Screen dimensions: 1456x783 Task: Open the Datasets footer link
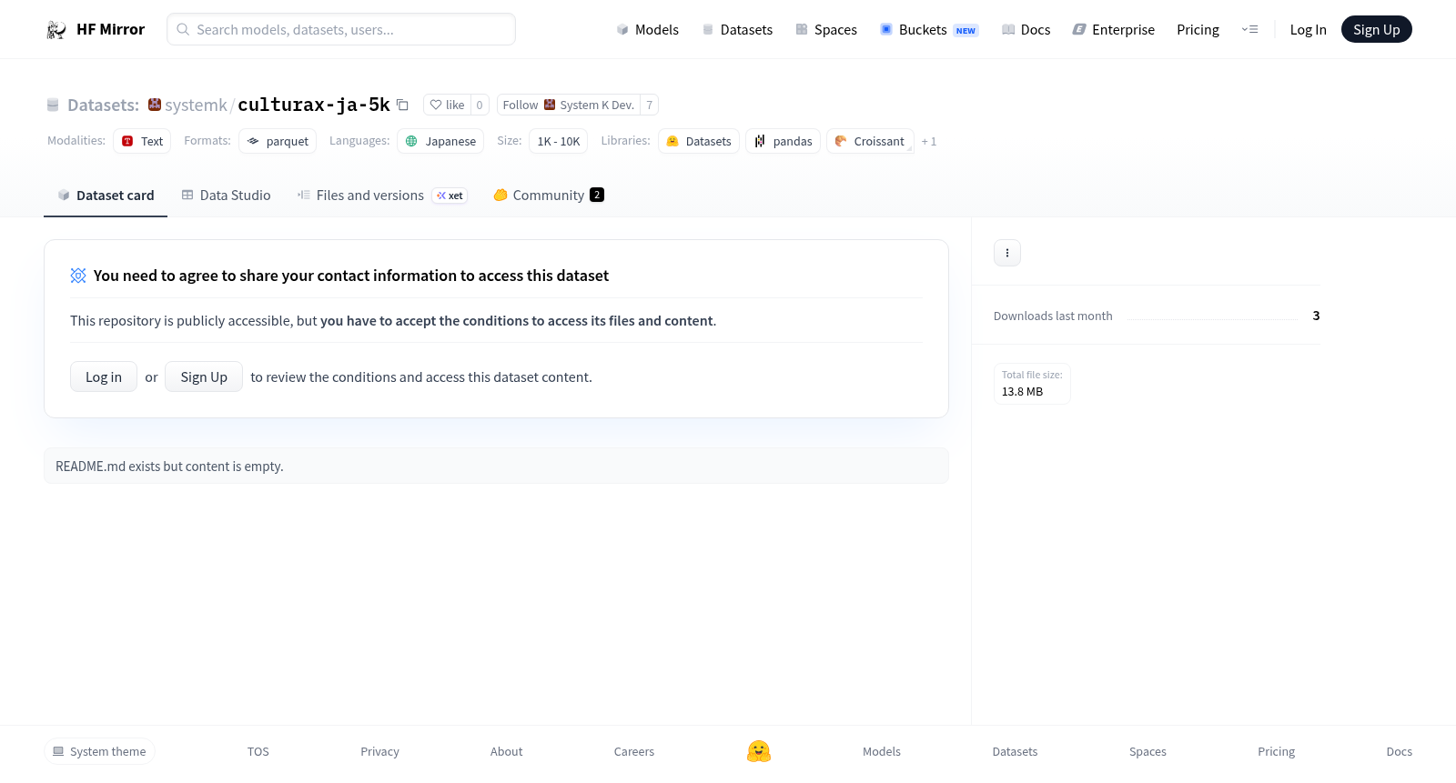1015,751
